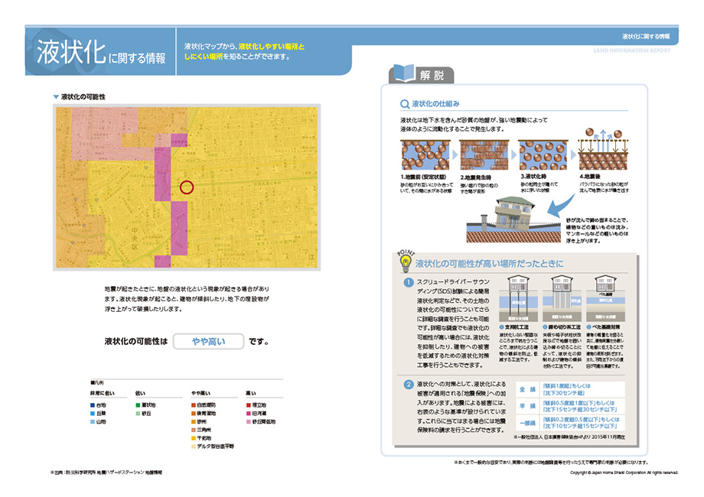The image size is (704, 497).
Task: Click the numbered circle 1 in the POINT box
Action: 408,283
